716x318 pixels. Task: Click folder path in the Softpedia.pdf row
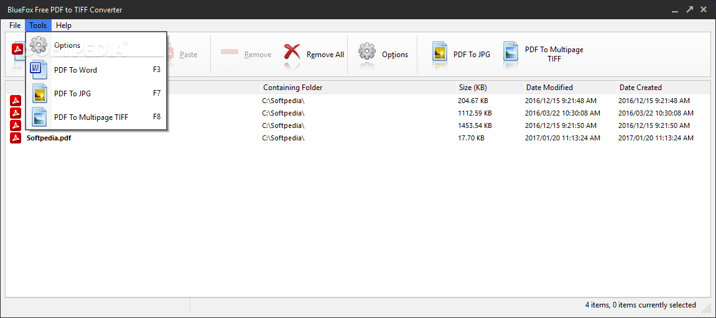tap(283, 138)
